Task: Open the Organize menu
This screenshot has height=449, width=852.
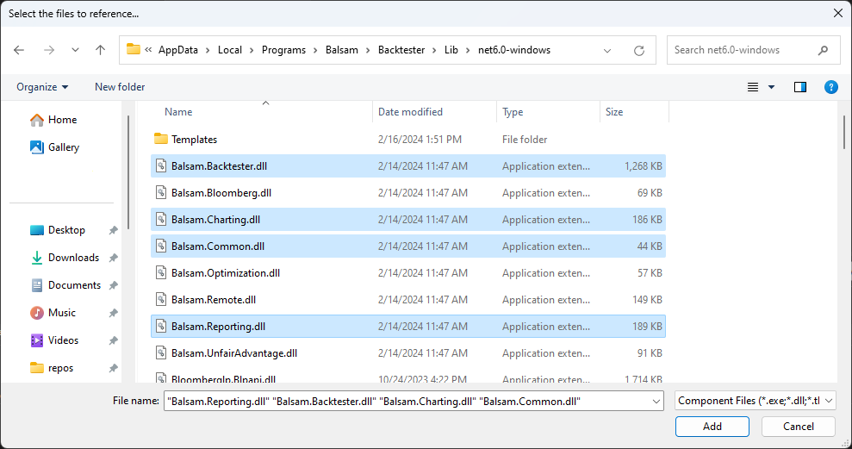Action: pyautogui.click(x=42, y=87)
